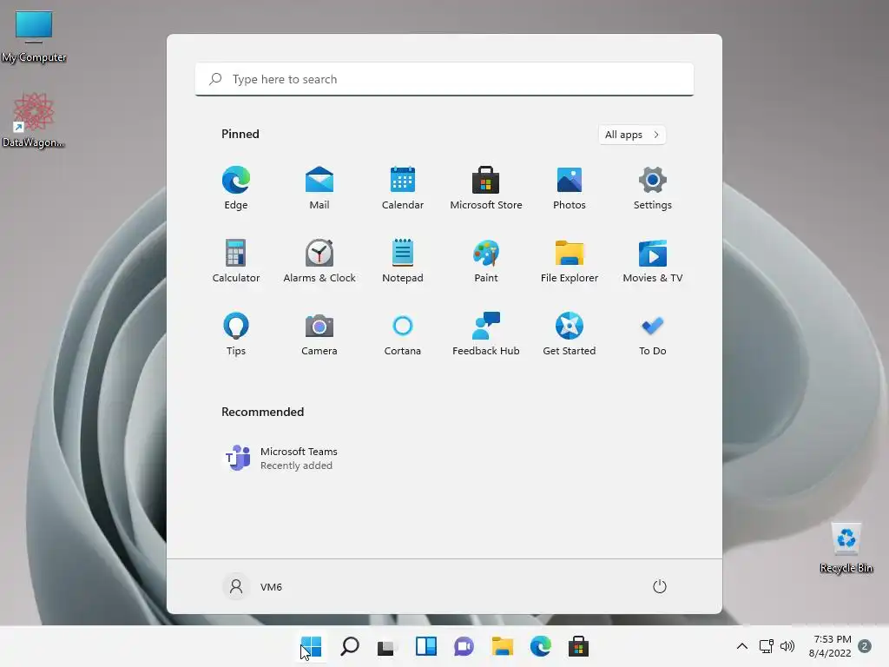The image size is (889, 667).
Task: Open Microsoft Store on the taskbar
Action: click(578, 646)
